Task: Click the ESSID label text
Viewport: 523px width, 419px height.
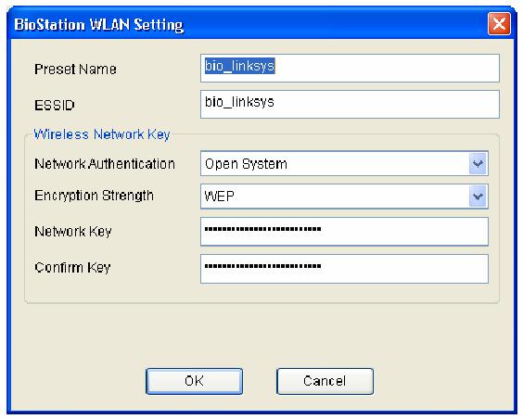Action: coord(55,106)
